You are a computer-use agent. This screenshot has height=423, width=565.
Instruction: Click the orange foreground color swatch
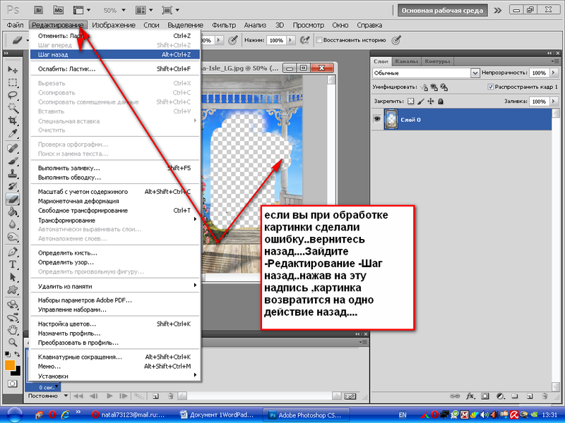click(9, 365)
